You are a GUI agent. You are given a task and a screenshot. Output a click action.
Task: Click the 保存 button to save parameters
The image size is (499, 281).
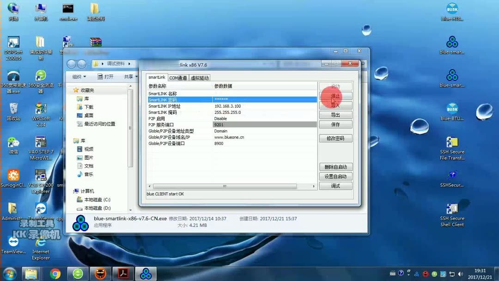335,124
